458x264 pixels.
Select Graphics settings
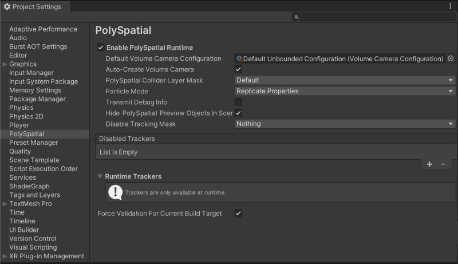(23, 64)
